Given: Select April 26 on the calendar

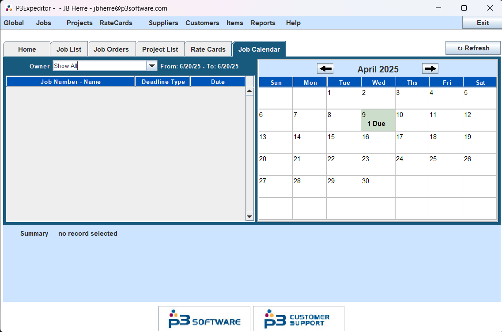Looking at the screenshot, I should [x=479, y=164].
